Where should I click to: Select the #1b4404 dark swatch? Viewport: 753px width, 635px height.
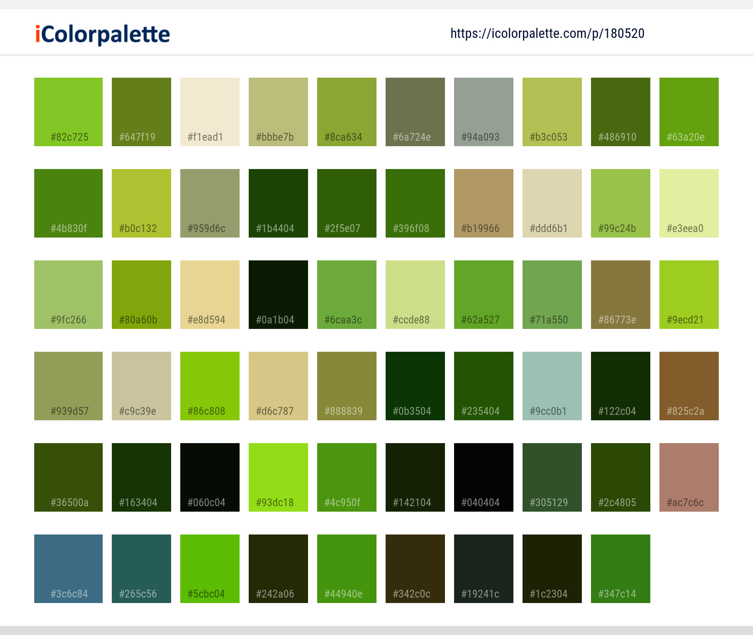pos(278,203)
